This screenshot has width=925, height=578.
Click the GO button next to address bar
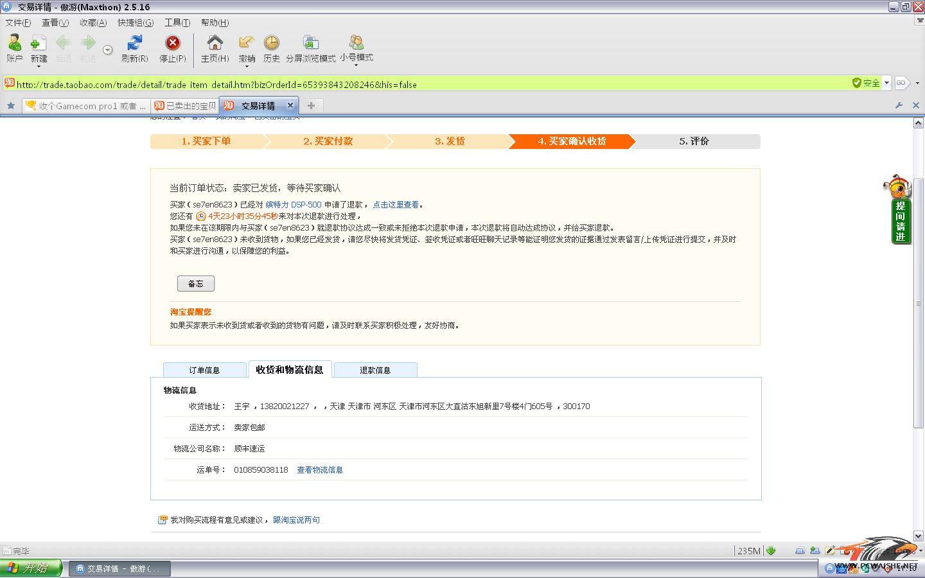[901, 83]
